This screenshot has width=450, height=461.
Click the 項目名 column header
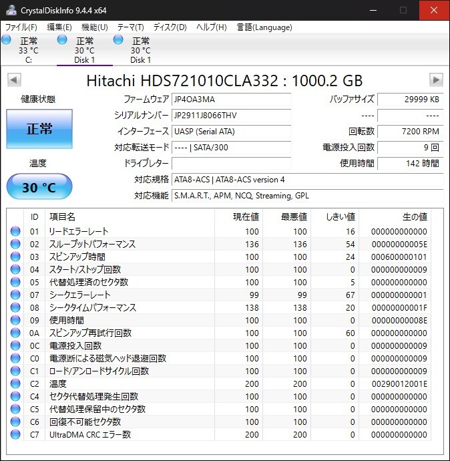(x=130, y=217)
